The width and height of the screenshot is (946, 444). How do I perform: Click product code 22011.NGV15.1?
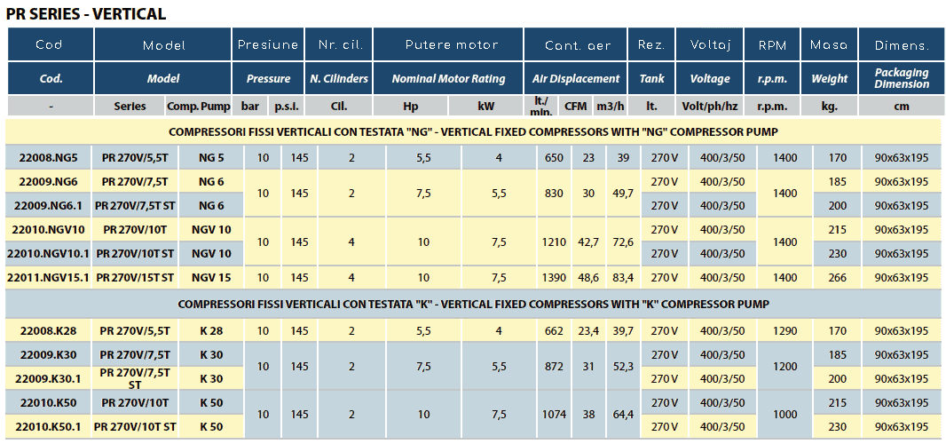50,277
